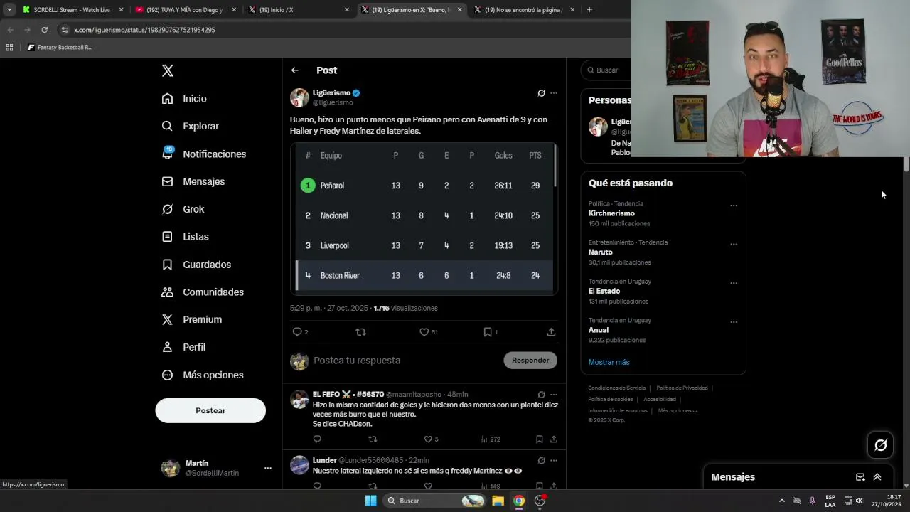This screenshot has width=910, height=512.
Task: Bookmark EL FEFO's reply
Action: coord(540,439)
